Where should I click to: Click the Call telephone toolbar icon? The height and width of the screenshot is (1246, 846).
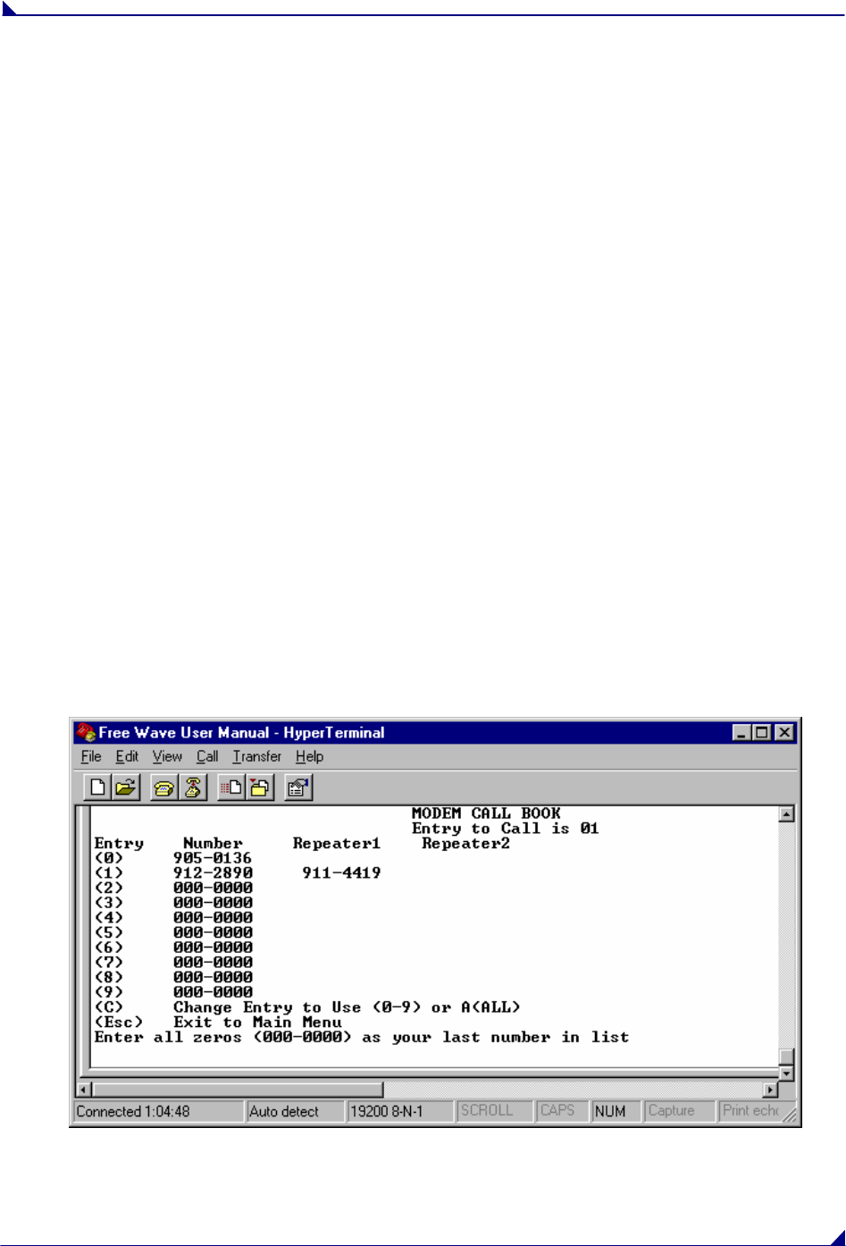click(164, 787)
